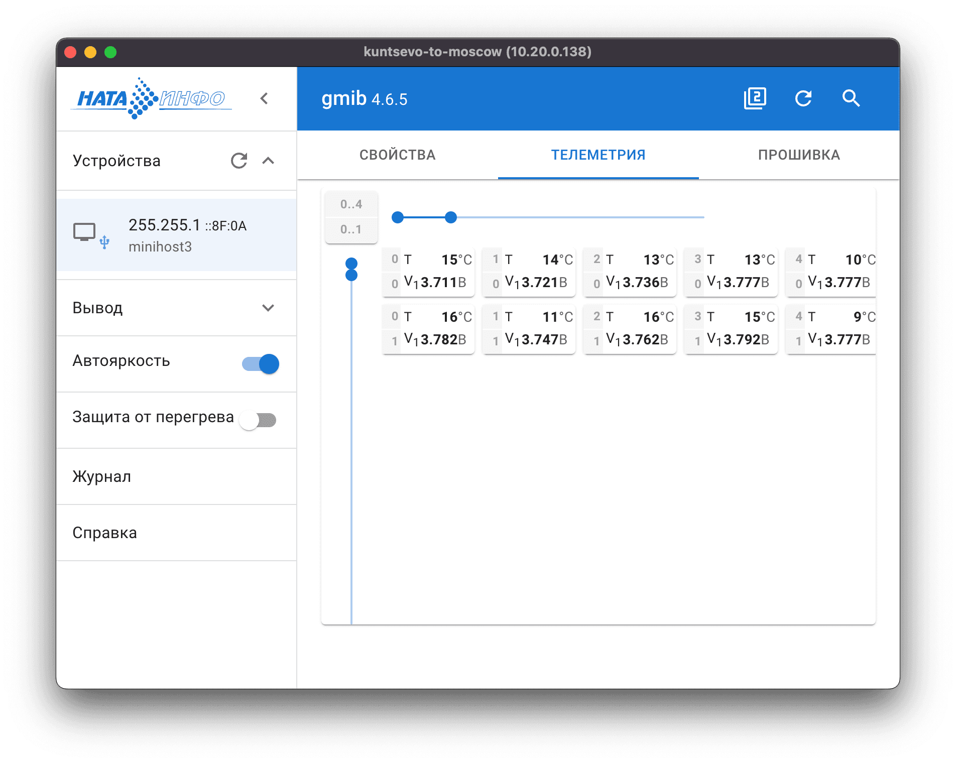This screenshot has height=763, width=956.
Task: Click voltage value 3.721В
Action: pos(544,282)
